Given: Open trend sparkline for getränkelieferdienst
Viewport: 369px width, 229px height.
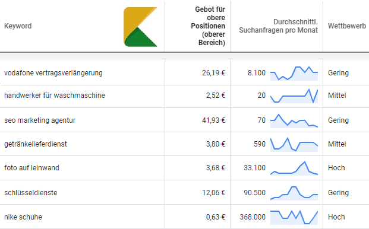Looking at the screenshot, I should 294,144.
